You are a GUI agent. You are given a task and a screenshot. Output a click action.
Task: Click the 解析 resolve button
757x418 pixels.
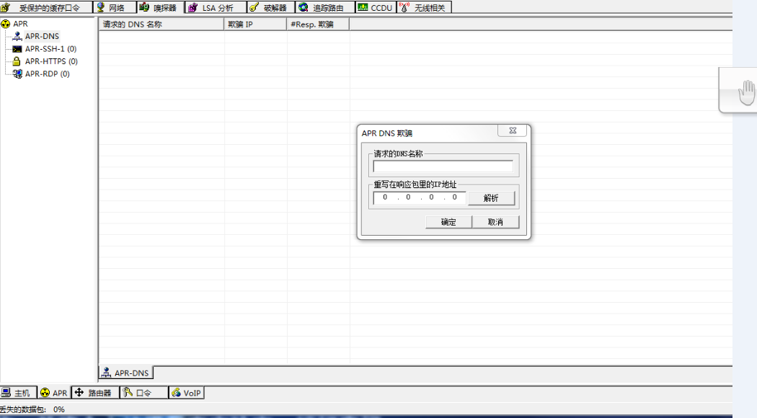click(492, 198)
